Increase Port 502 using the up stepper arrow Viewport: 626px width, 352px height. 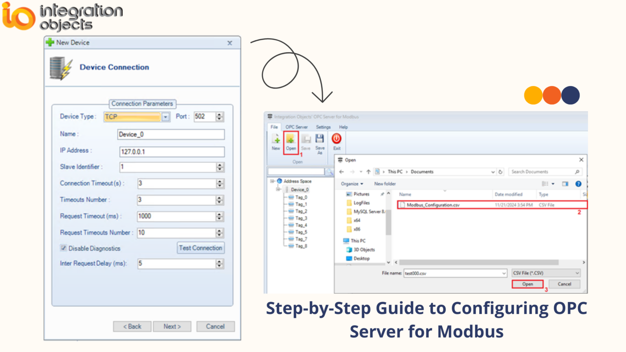coord(218,114)
